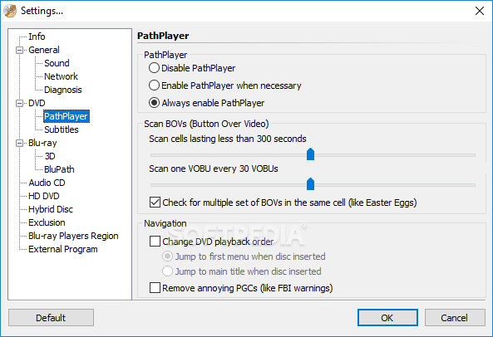
Task: Select the Sound item under General
Action: [x=57, y=63]
